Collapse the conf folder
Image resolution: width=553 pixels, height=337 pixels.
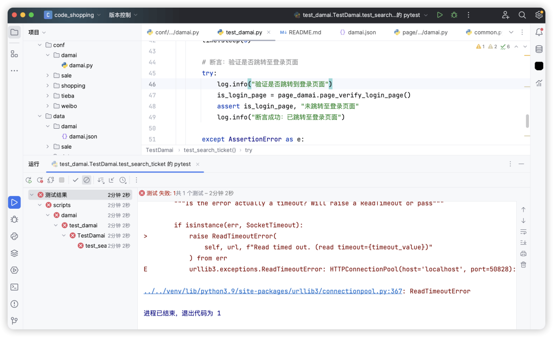coord(40,45)
